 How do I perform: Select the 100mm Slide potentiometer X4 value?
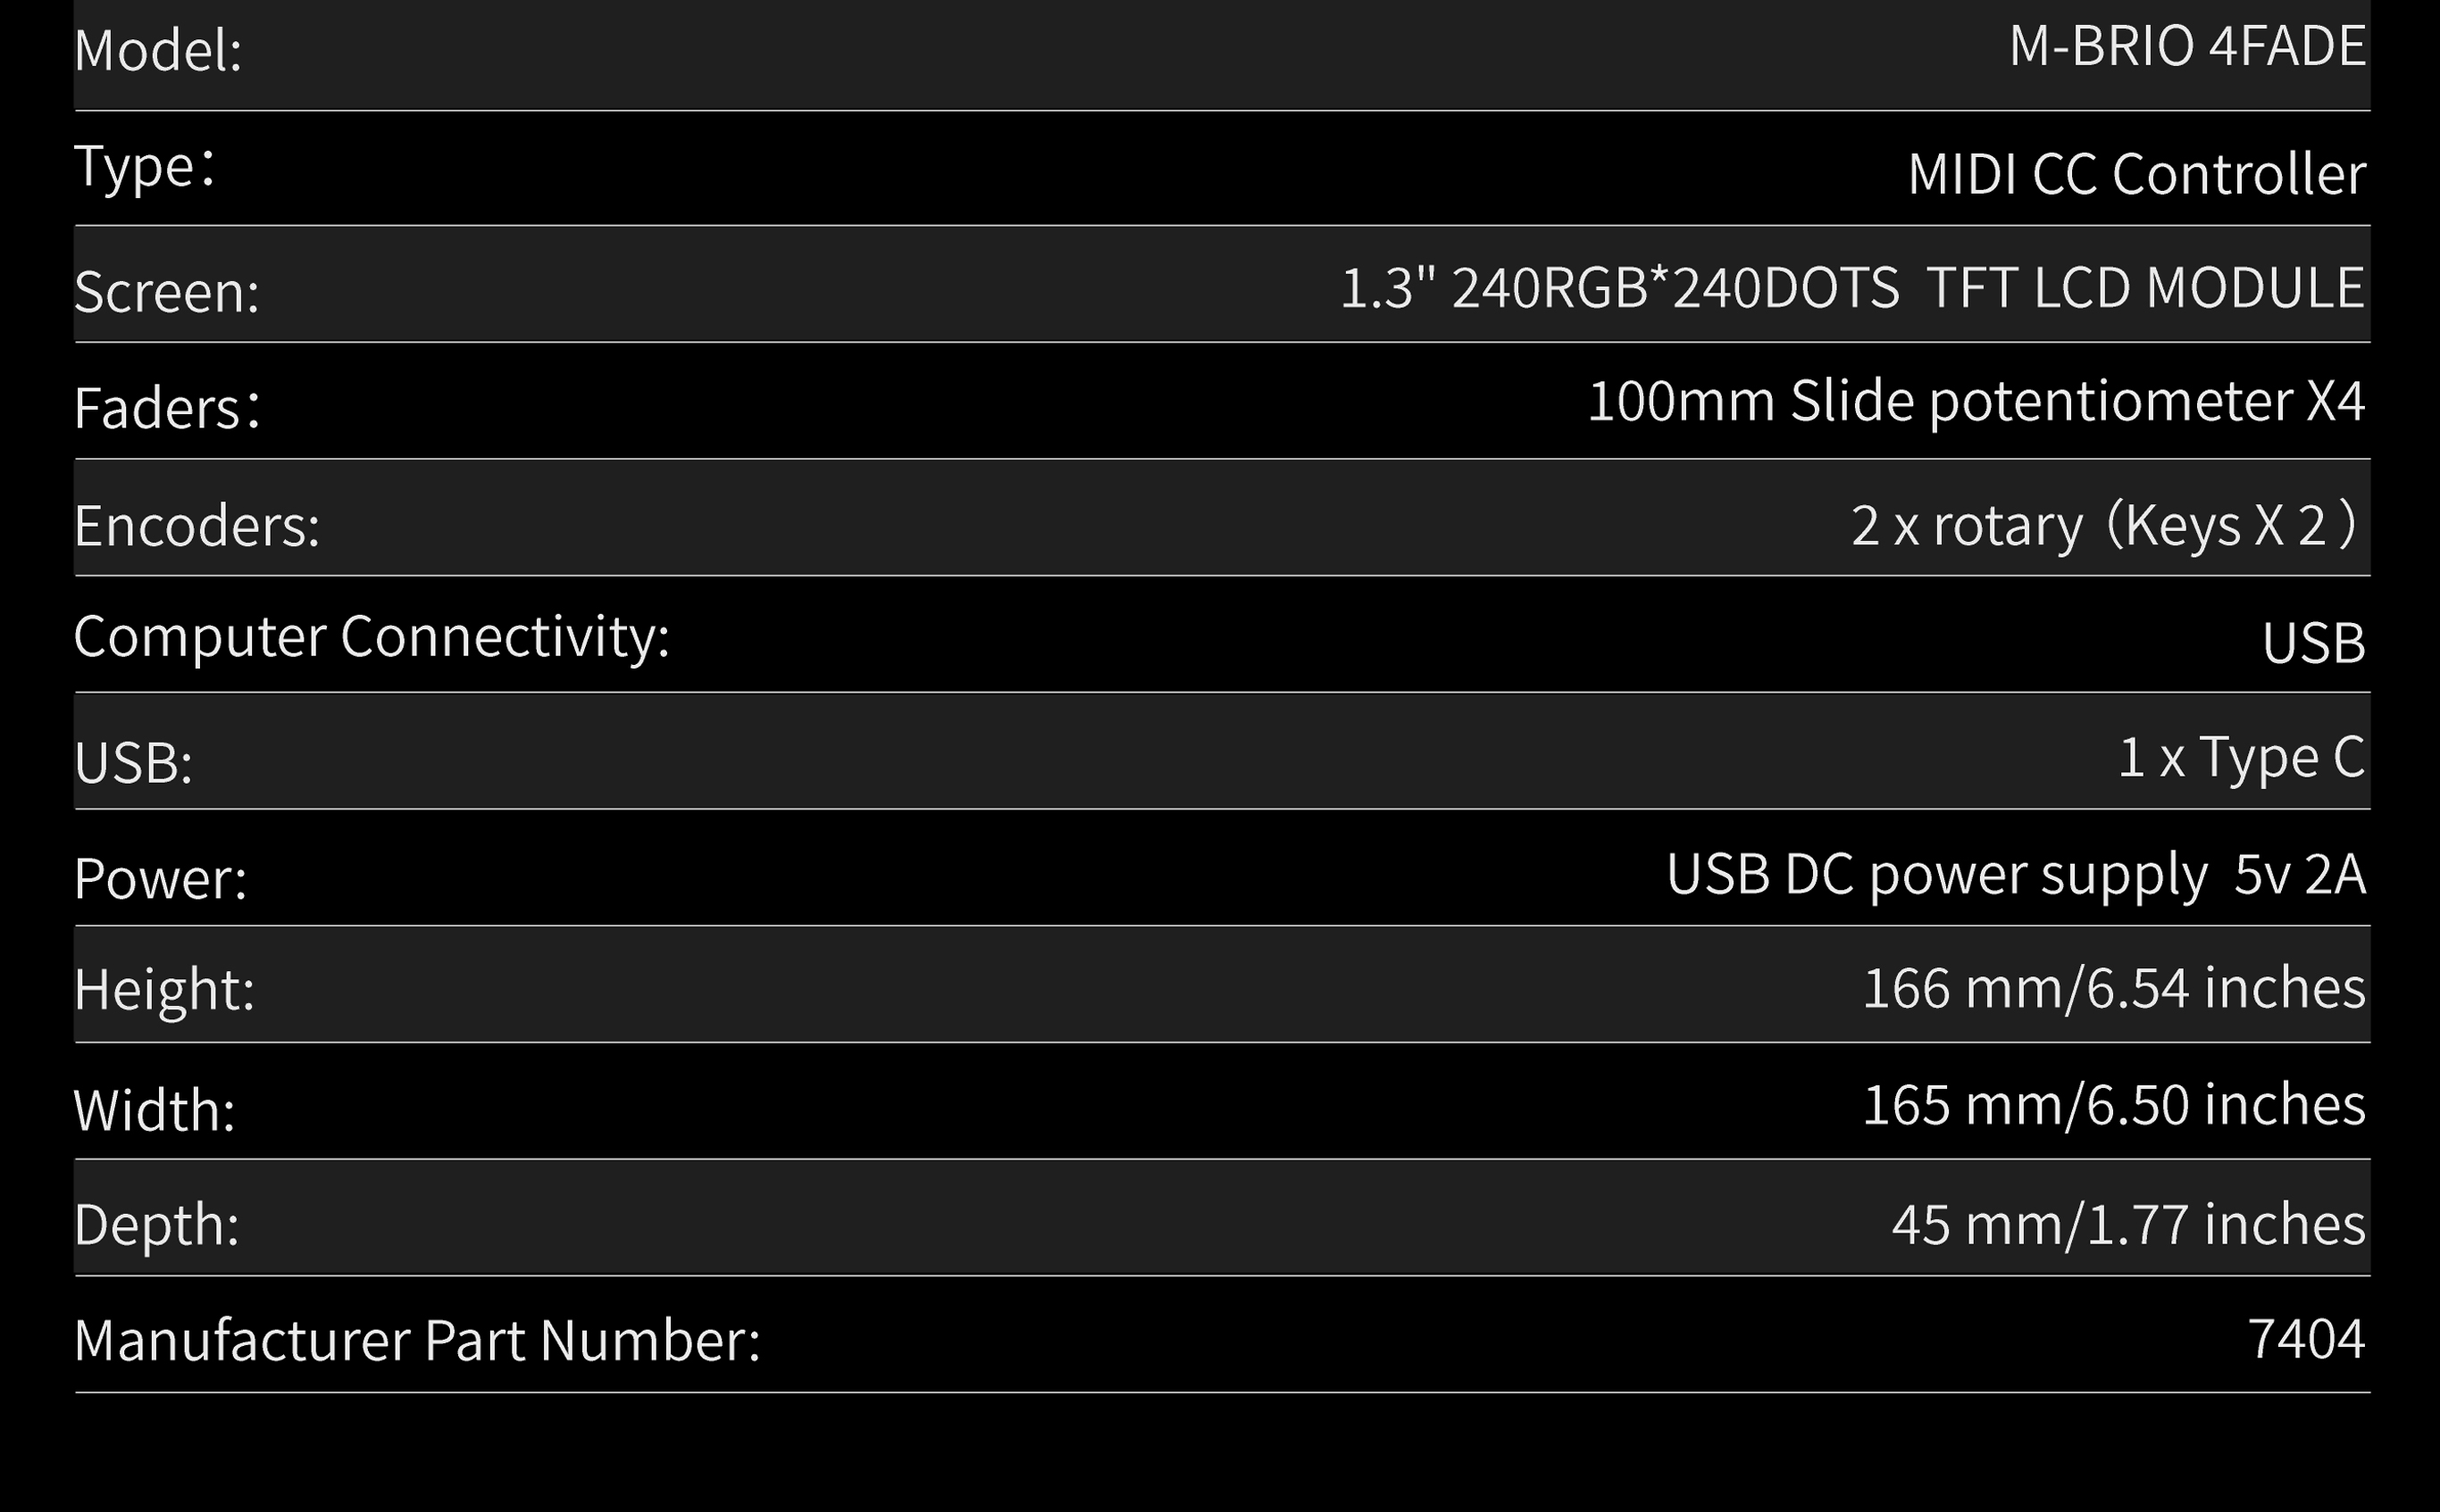1976,402
